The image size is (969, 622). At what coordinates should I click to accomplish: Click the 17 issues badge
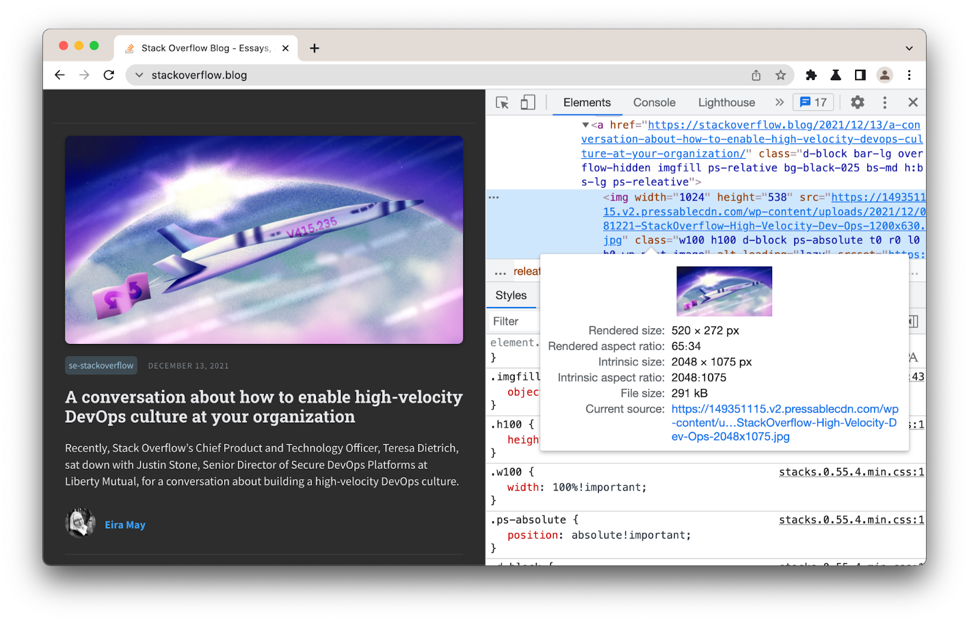(813, 102)
